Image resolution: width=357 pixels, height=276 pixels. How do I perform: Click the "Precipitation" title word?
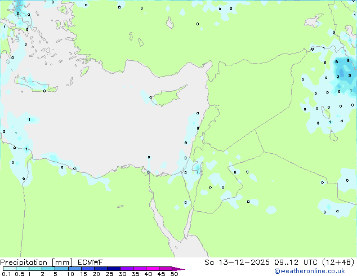pyautogui.click(x=24, y=262)
